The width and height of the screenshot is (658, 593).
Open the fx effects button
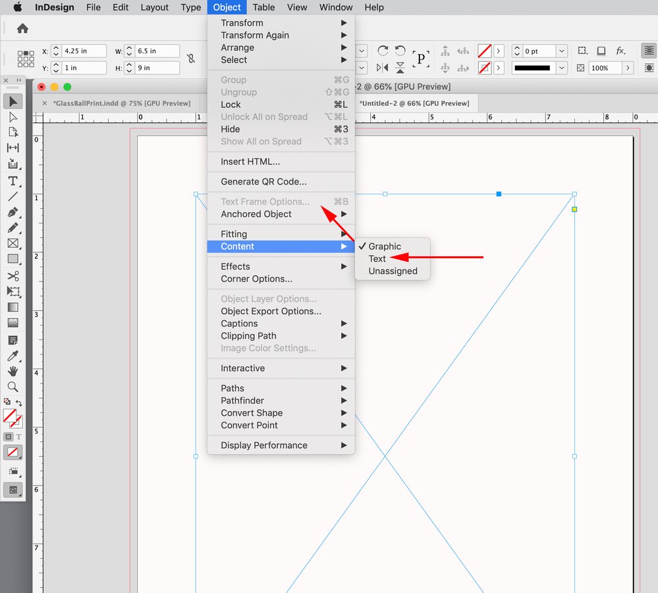(620, 51)
